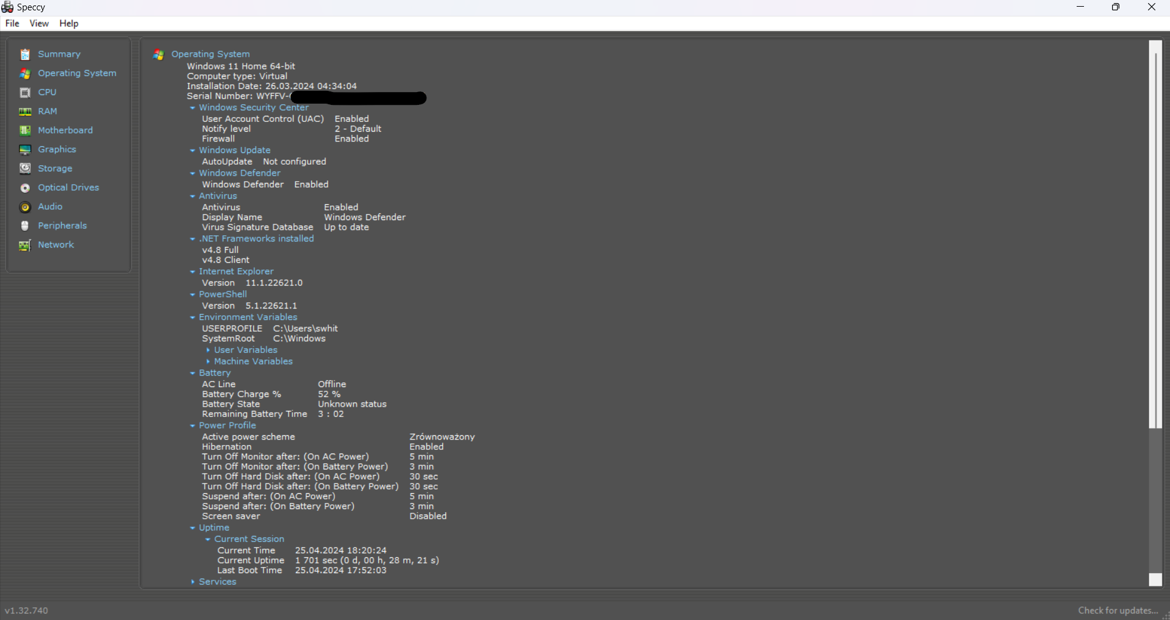Viewport: 1170px width, 620px height.
Task: Select the Audio speaker icon
Action: (x=25, y=207)
